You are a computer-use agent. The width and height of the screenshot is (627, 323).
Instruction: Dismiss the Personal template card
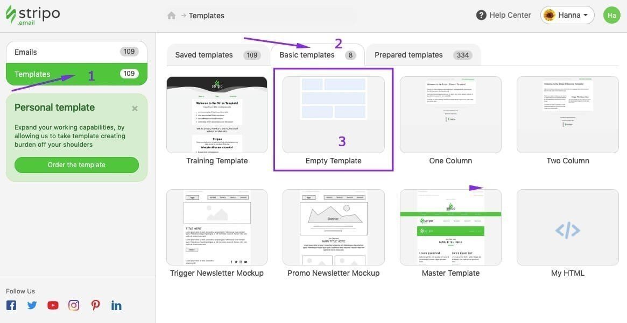click(x=135, y=108)
